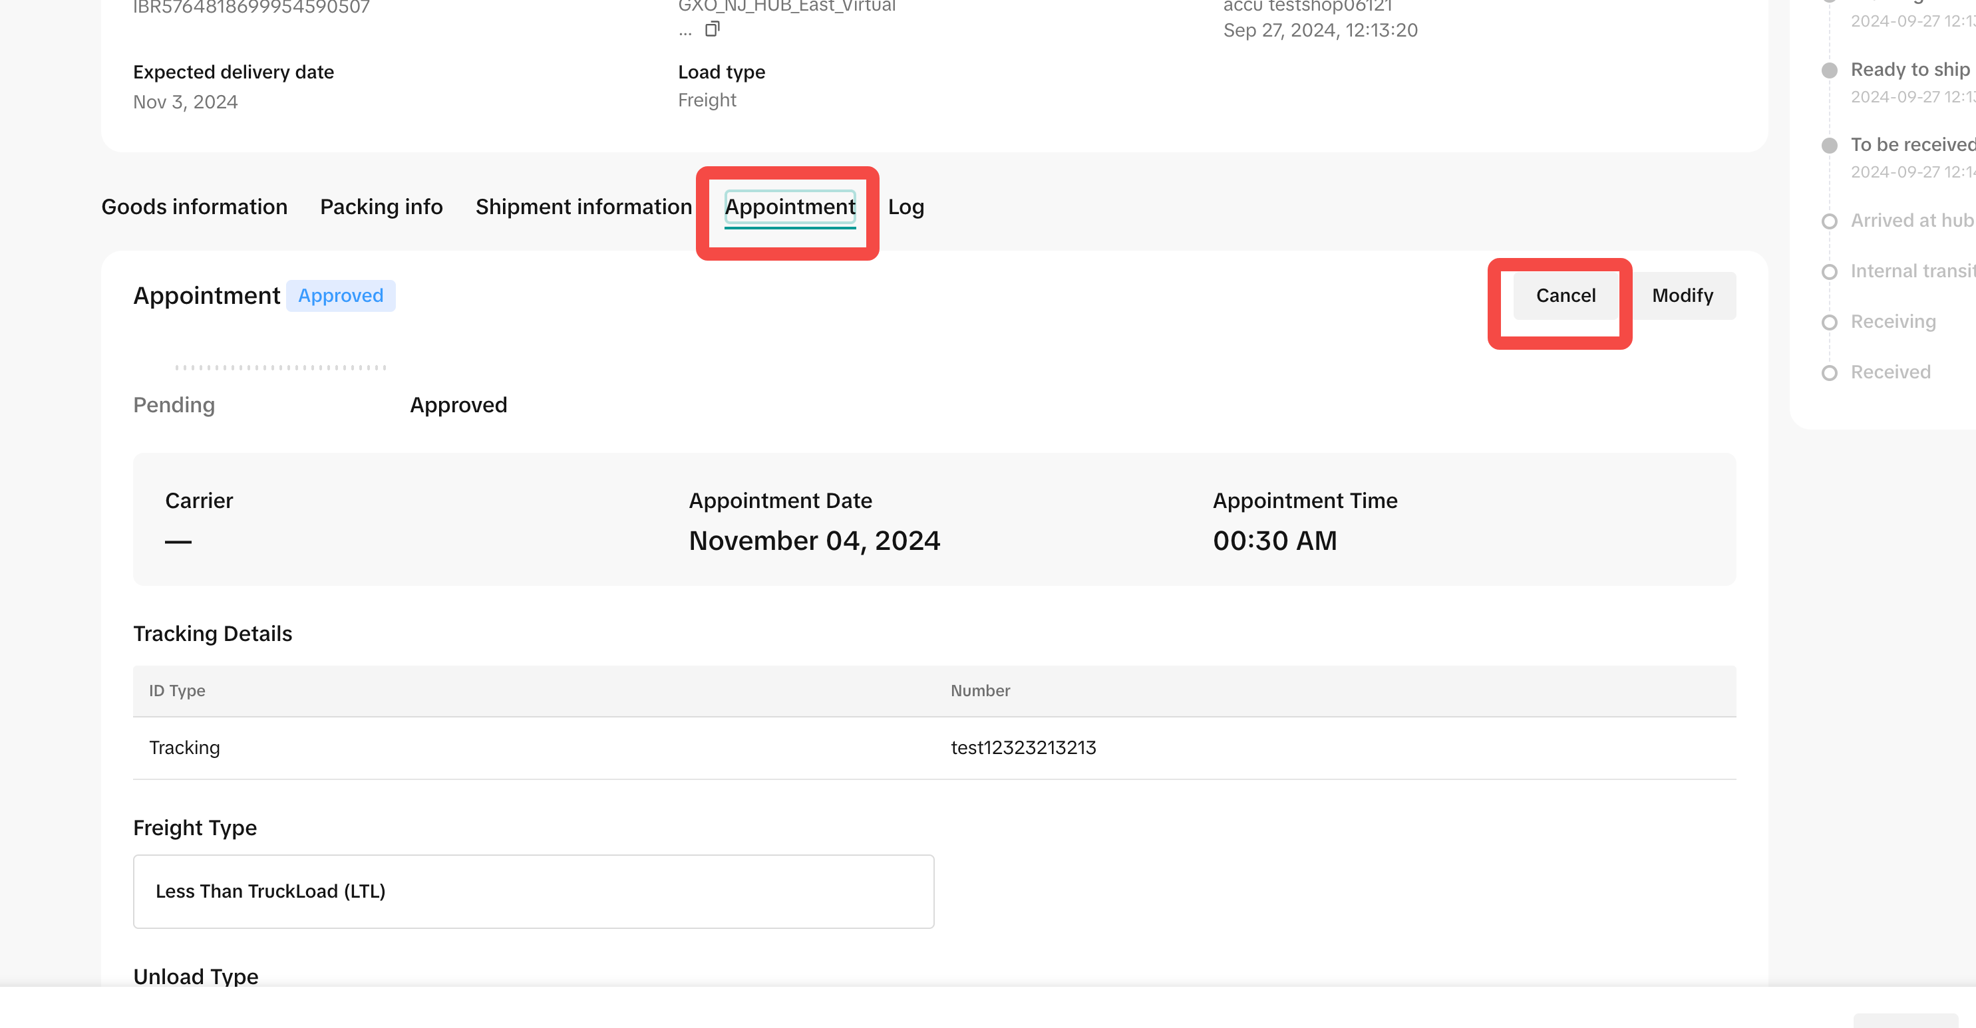
Task: Open the Shipment information tab
Action: [583, 207]
